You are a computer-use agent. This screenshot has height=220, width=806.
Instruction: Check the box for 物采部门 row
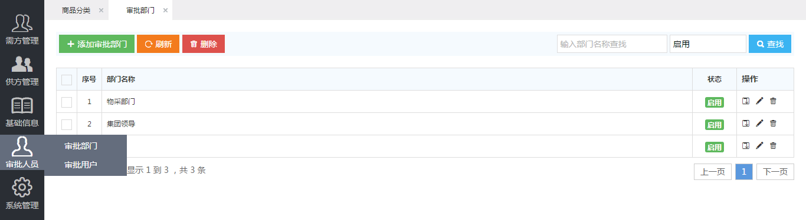[67, 102]
